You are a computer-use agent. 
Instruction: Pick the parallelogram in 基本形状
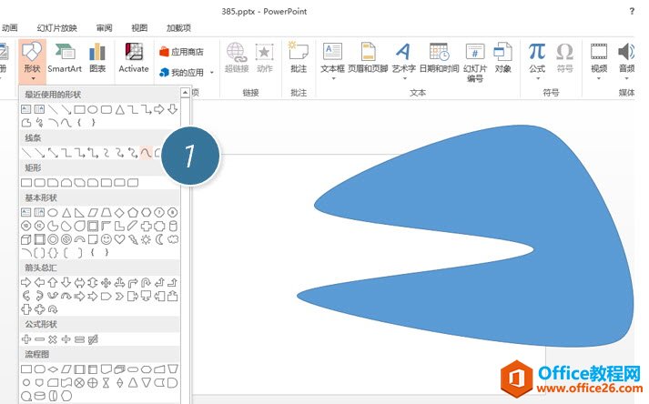coord(93,213)
